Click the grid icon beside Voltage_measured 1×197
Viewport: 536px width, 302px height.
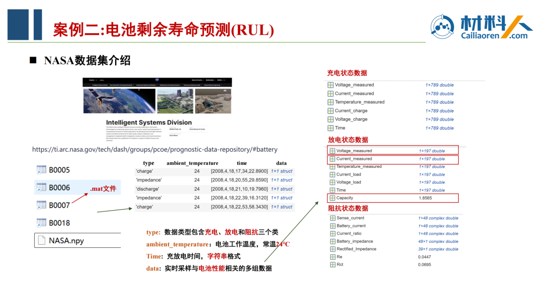332,151
